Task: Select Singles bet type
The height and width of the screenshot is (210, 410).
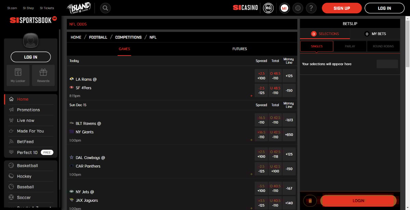Action: (x=317, y=46)
